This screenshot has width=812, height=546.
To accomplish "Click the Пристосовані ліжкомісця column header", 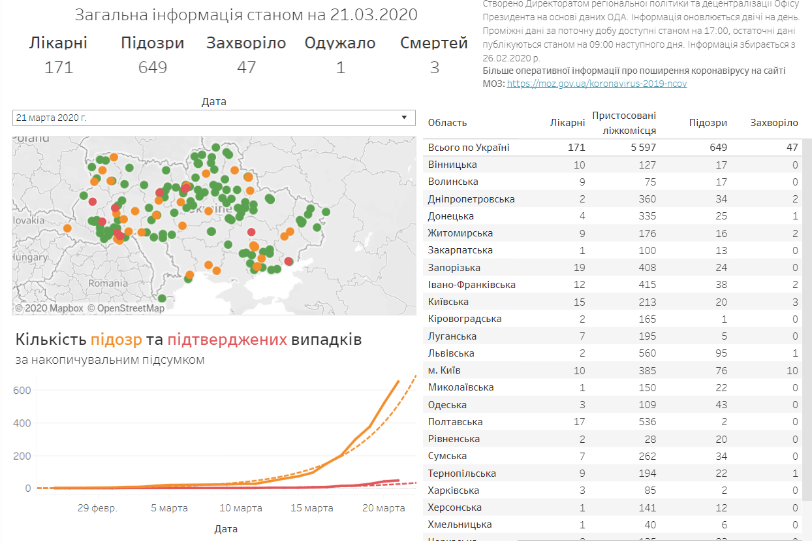I will click(623, 123).
